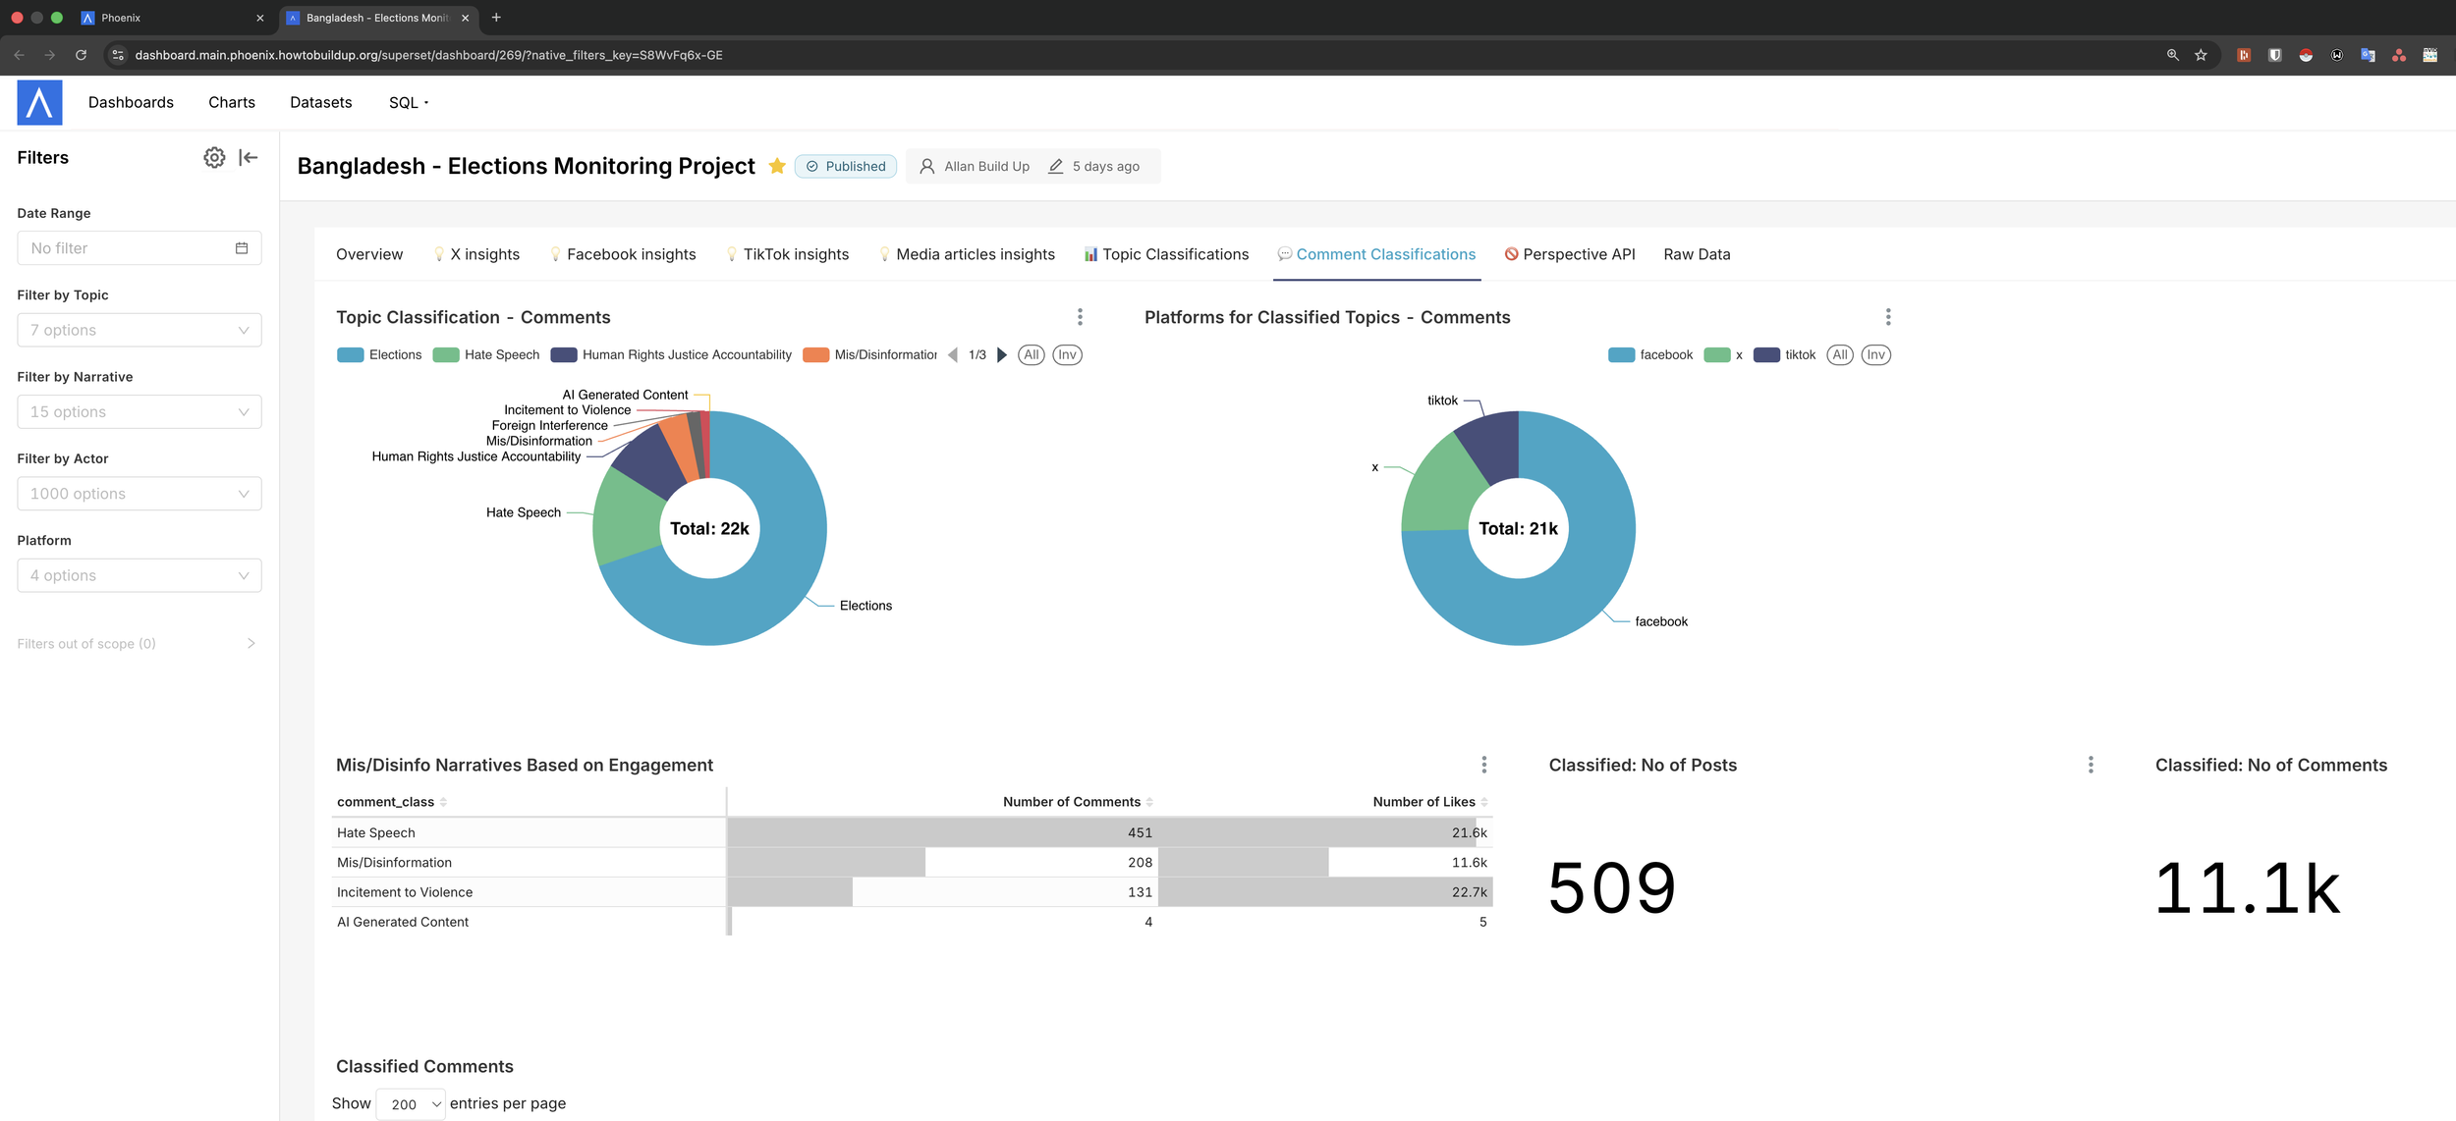The image size is (2456, 1121).
Task: Click the Phoenix logo home icon
Action: [39, 102]
